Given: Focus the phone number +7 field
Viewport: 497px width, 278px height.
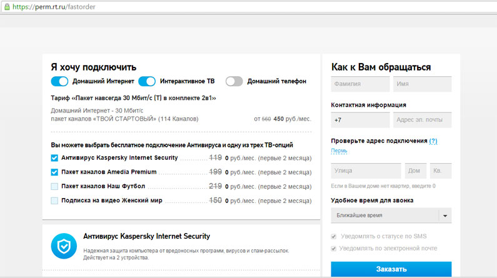Looking at the screenshot, I should 360,120.
